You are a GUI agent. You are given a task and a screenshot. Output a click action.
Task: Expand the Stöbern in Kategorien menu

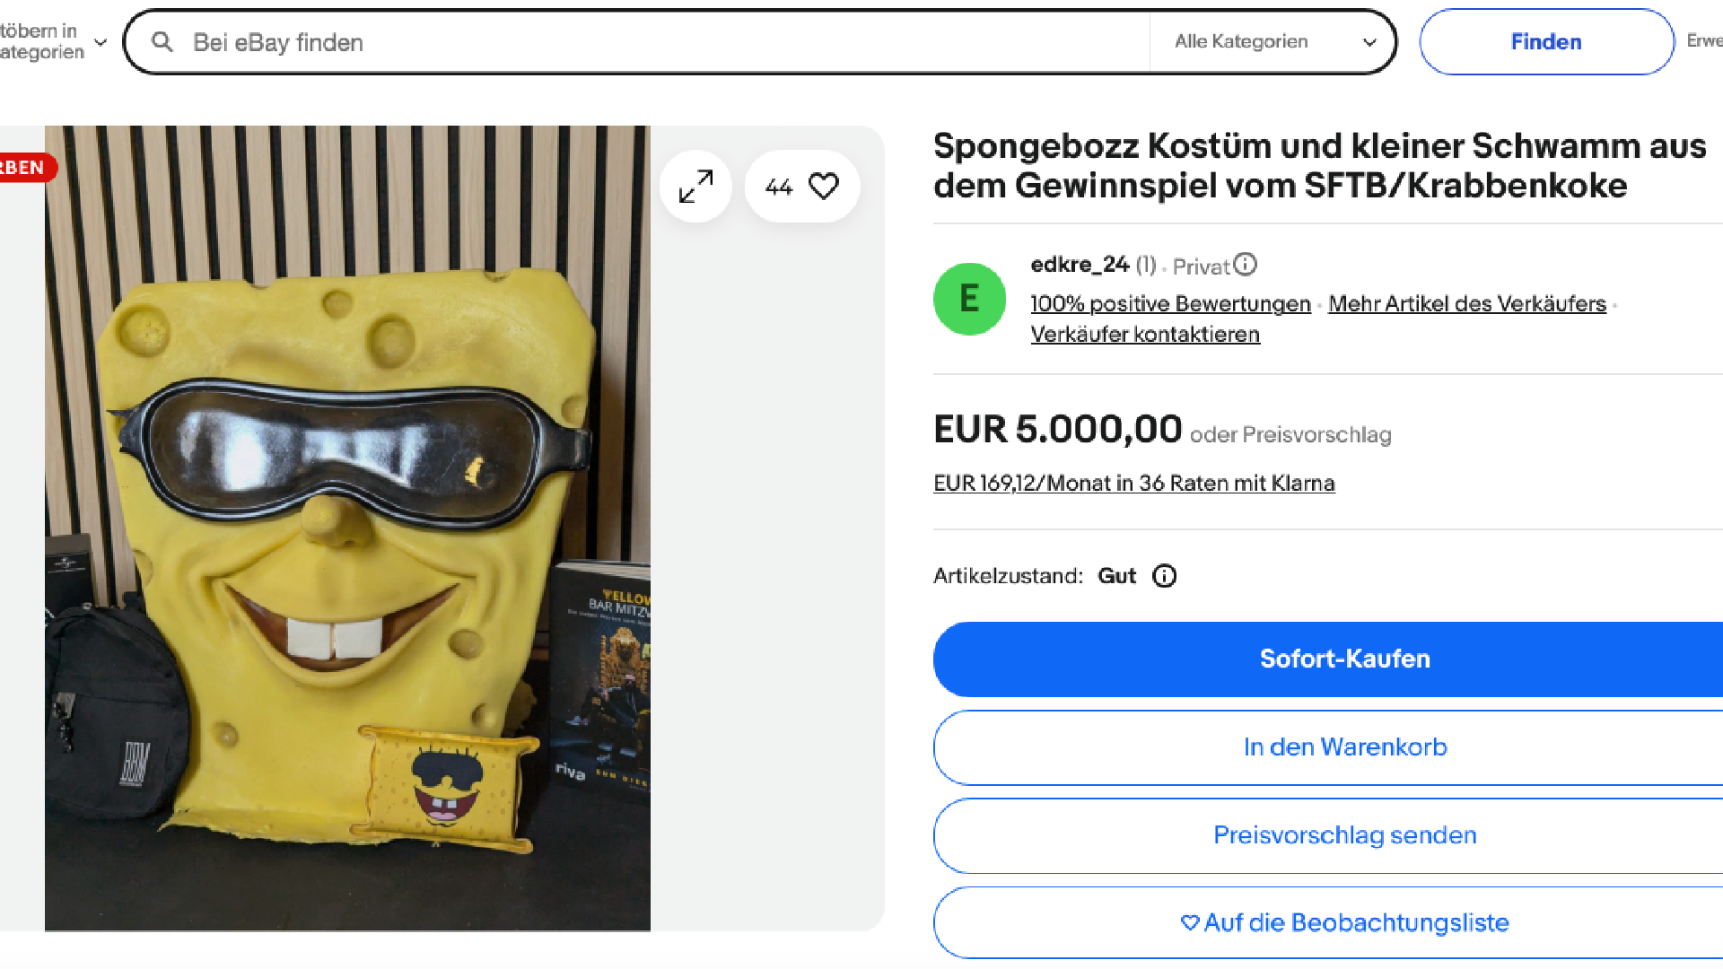[54, 42]
